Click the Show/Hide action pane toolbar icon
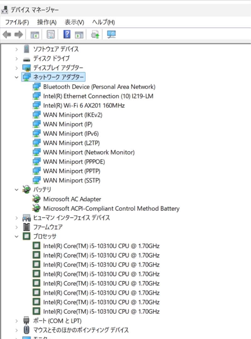Viewport: 251px width, 339px height. tap(79, 34)
